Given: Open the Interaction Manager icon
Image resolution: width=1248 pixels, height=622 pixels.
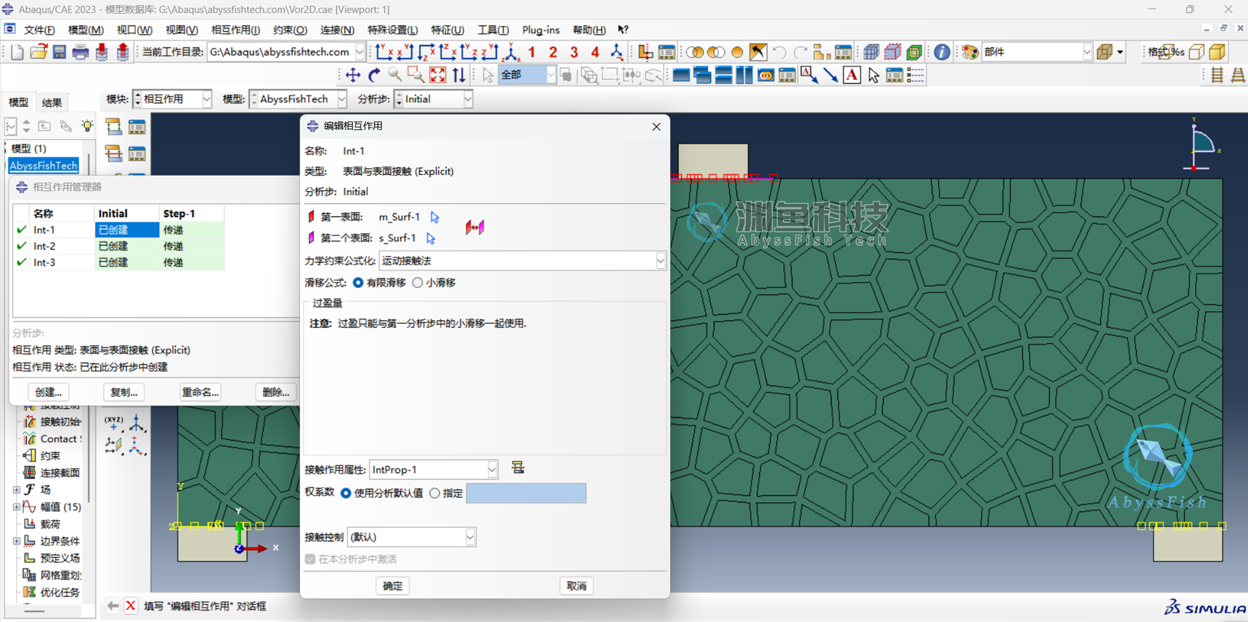Looking at the screenshot, I should [x=137, y=127].
